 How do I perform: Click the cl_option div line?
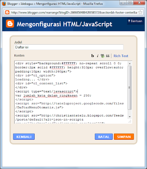[x=35, y=76]
